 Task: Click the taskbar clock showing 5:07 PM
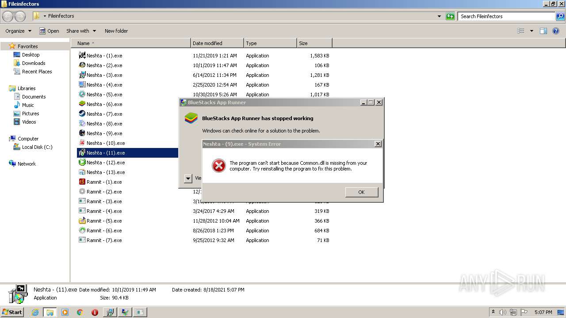tap(543, 312)
